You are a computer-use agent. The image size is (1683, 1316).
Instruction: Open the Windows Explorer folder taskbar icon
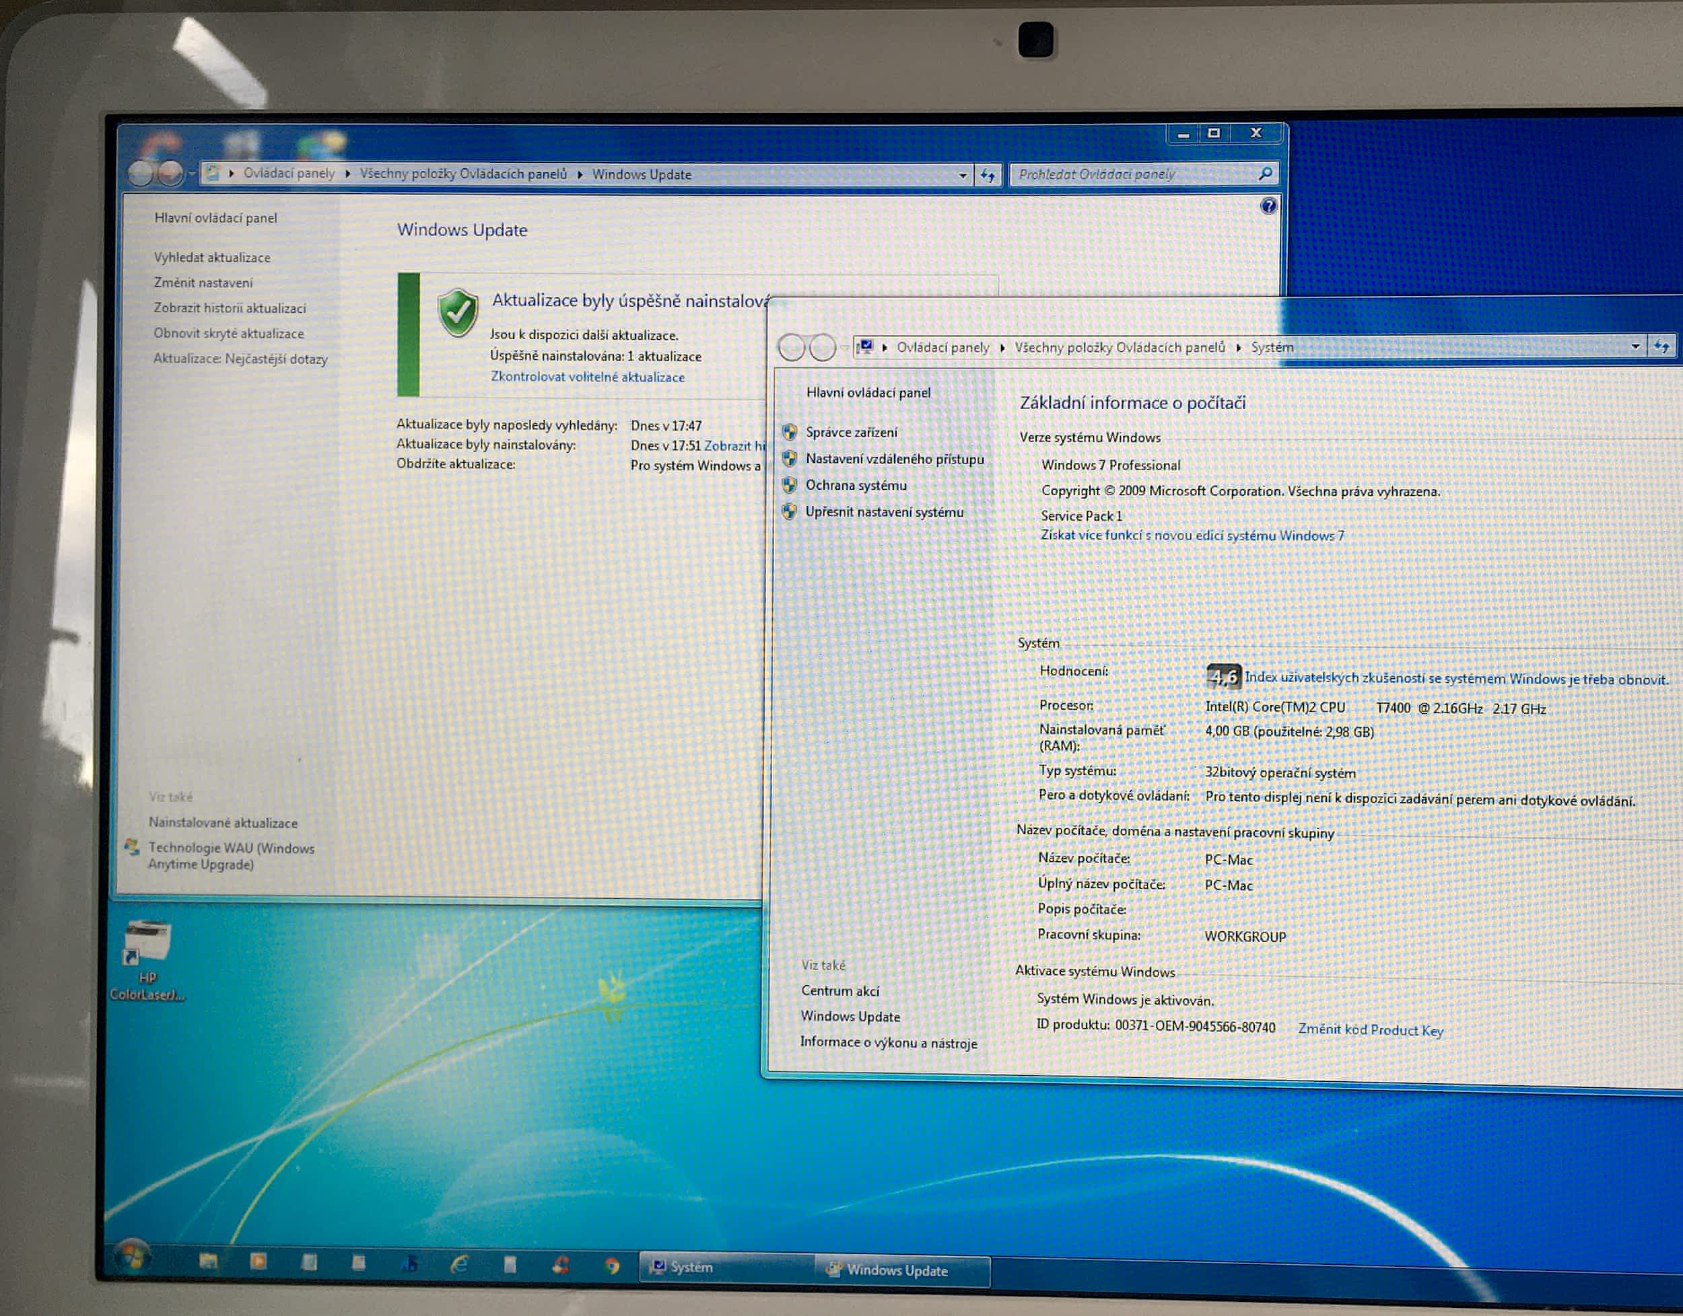pyautogui.click(x=208, y=1261)
